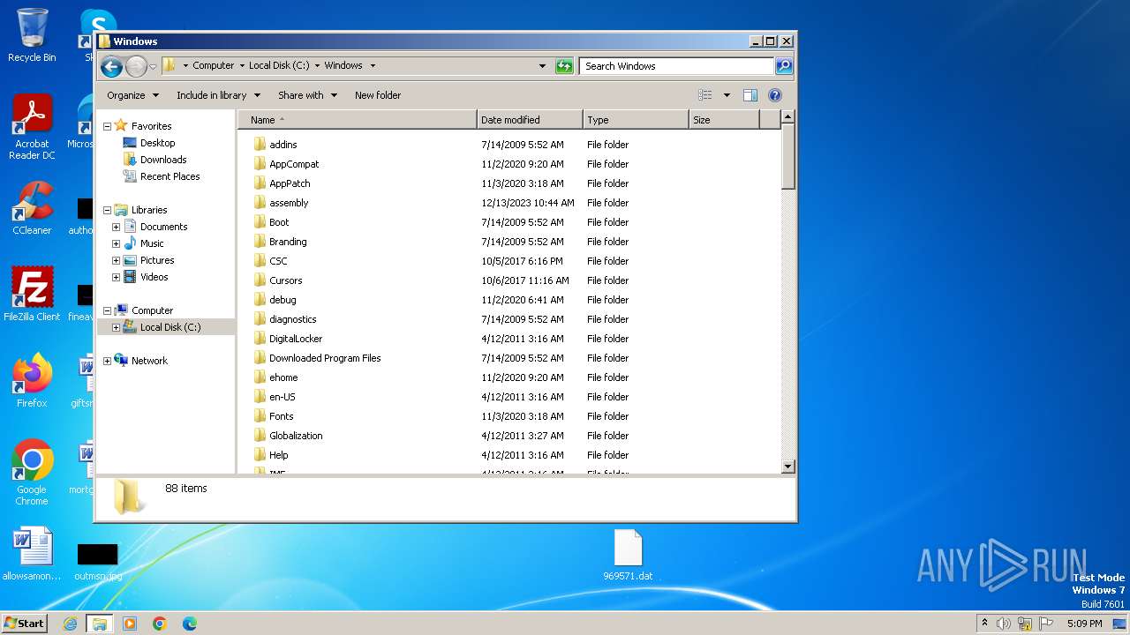The height and width of the screenshot is (635, 1130).
Task: Select the addins folder icon
Action: click(x=260, y=145)
